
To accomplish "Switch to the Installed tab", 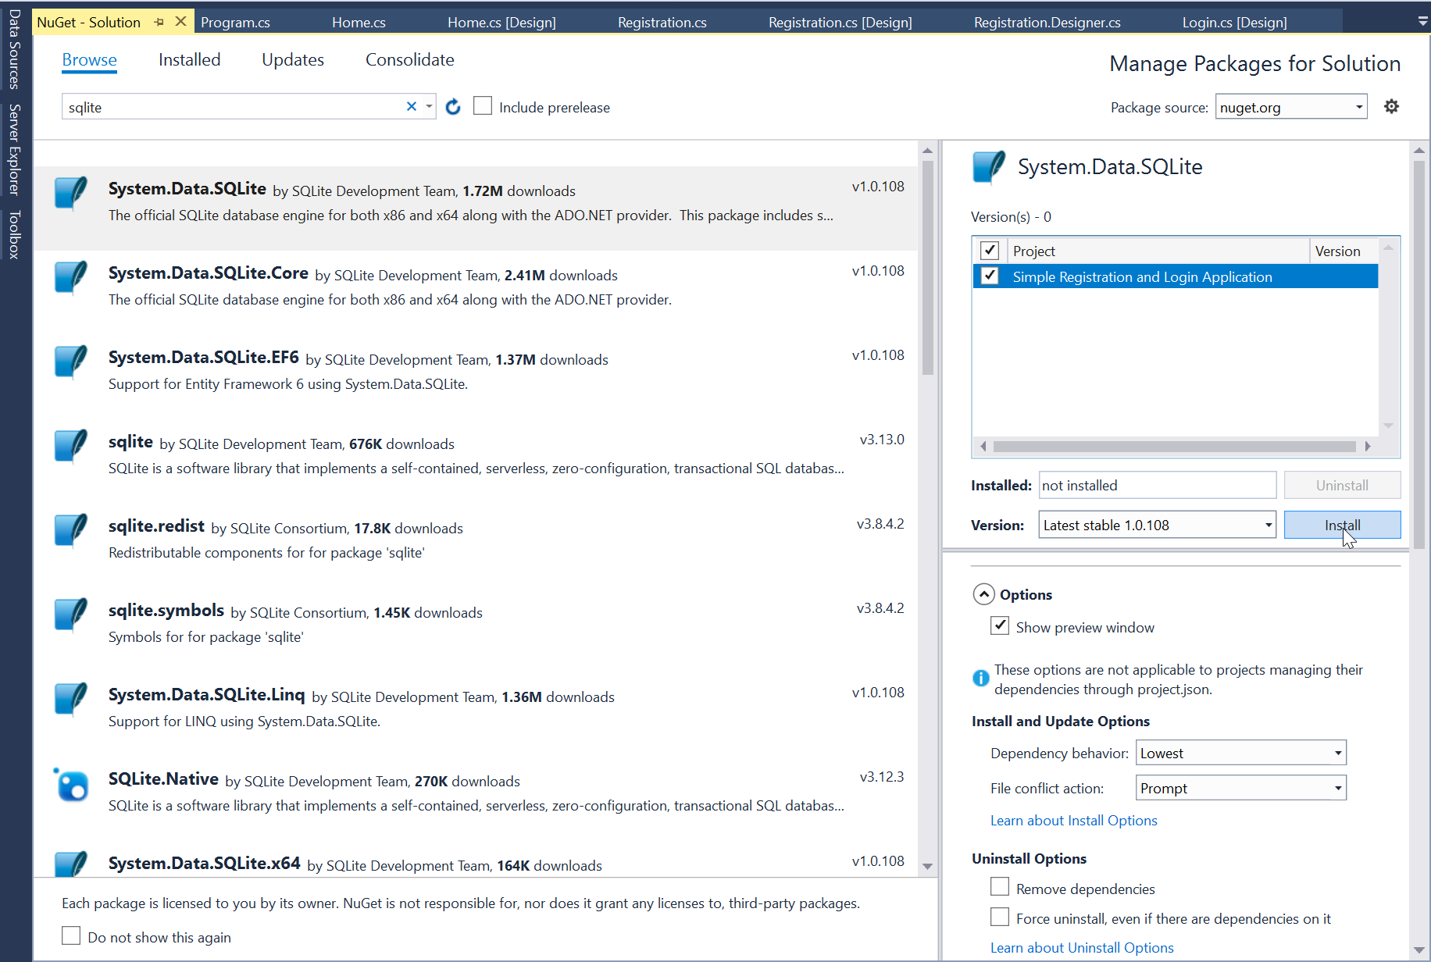I will (x=189, y=59).
